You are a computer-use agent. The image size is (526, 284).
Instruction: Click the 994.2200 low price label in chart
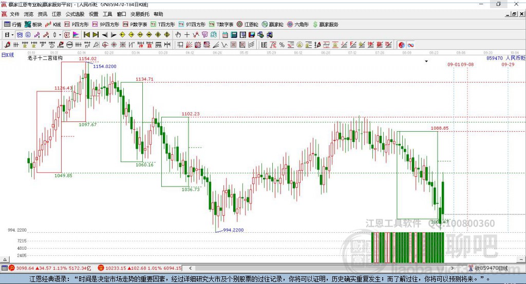(x=234, y=230)
